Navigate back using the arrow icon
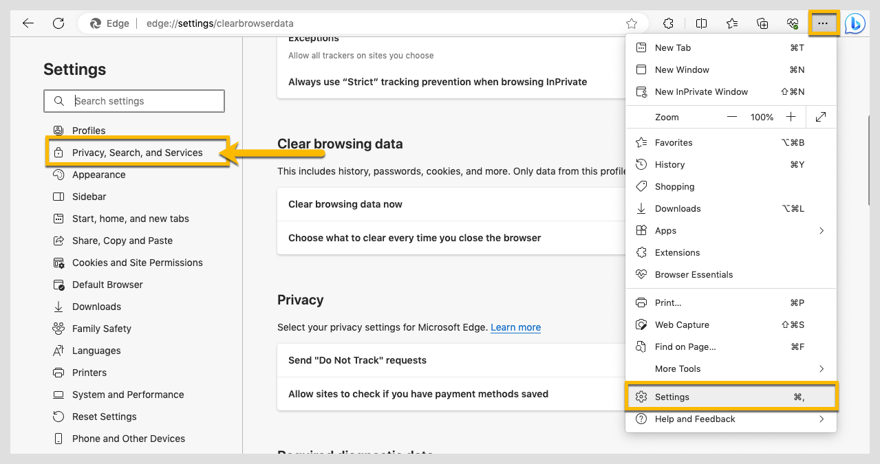This screenshot has height=464, width=880. pyautogui.click(x=28, y=23)
